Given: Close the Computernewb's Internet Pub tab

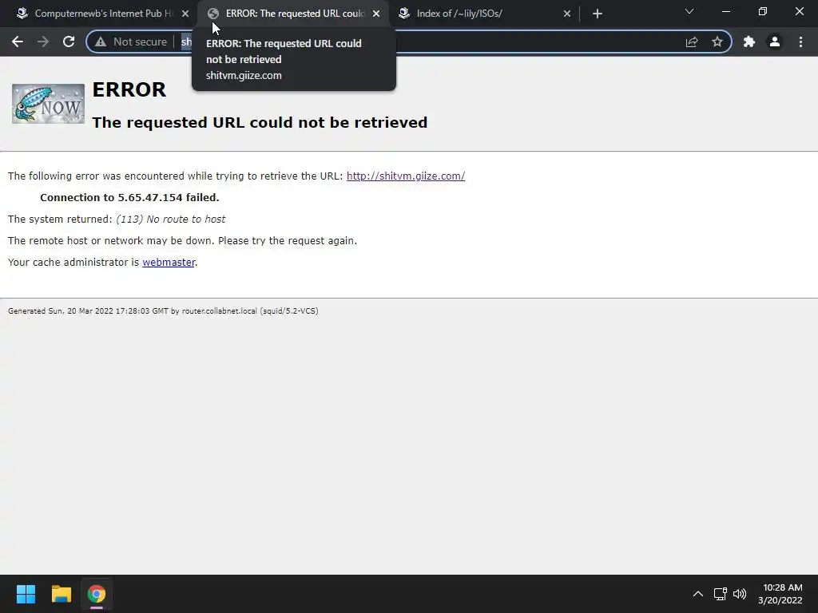Looking at the screenshot, I should 185,14.
